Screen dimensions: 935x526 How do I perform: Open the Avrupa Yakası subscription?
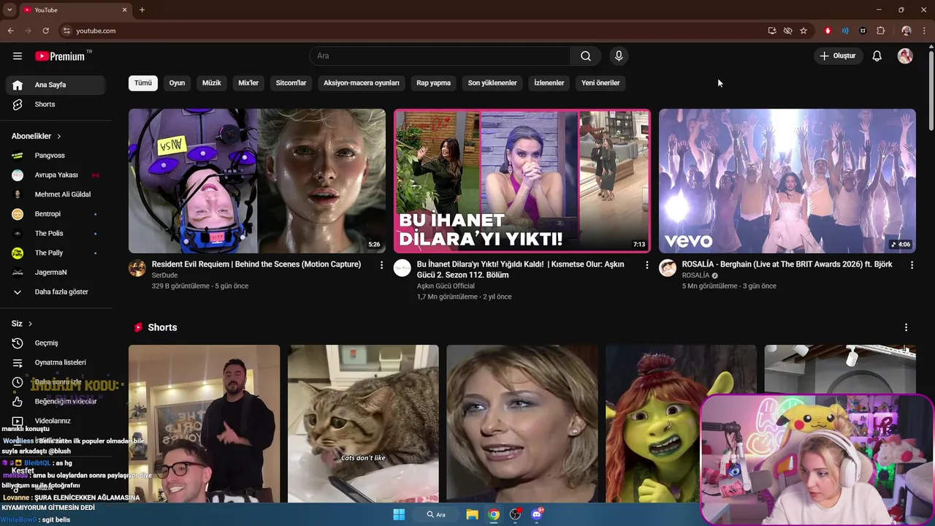tap(56, 175)
